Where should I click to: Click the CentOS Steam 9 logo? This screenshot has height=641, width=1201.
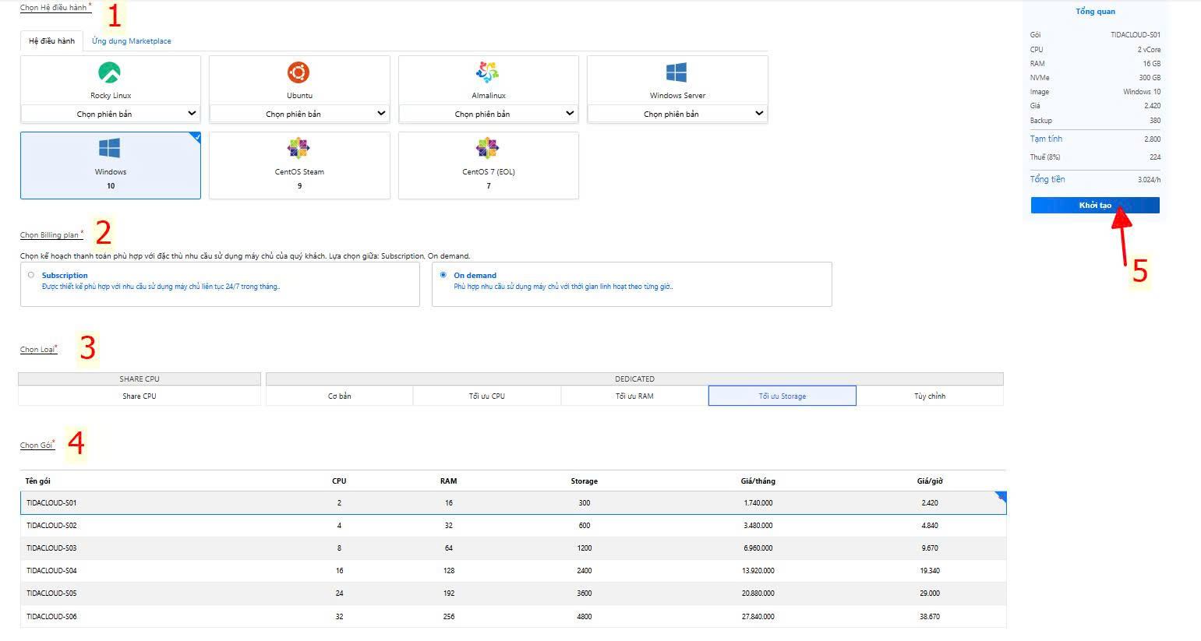click(298, 148)
